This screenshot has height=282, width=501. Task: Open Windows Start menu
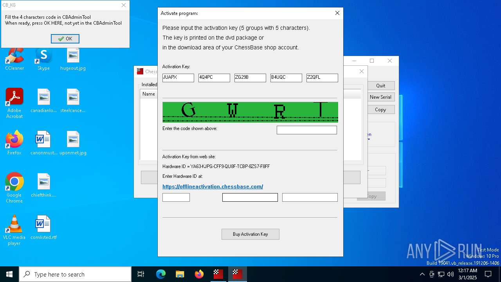[x=9, y=274]
